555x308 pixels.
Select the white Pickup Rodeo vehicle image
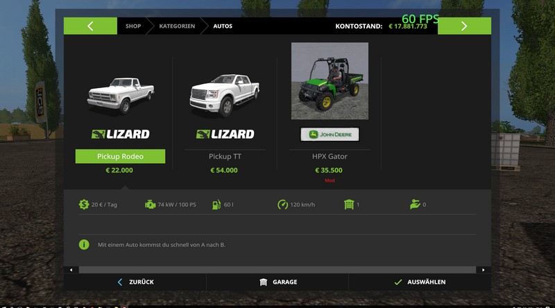[x=121, y=96]
